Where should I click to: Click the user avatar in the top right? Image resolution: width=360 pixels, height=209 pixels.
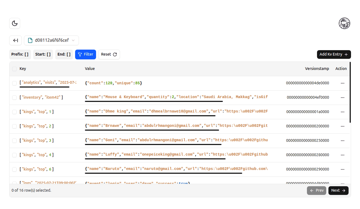(344, 23)
